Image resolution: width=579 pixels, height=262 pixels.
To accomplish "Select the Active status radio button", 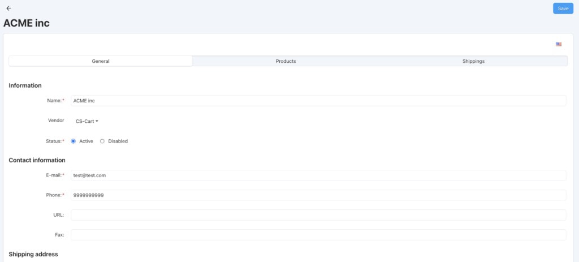I will [x=74, y=141].
